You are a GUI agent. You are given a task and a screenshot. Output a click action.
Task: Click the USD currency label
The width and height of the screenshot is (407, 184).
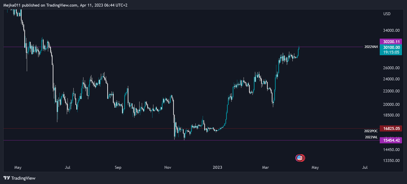(387, 14)
